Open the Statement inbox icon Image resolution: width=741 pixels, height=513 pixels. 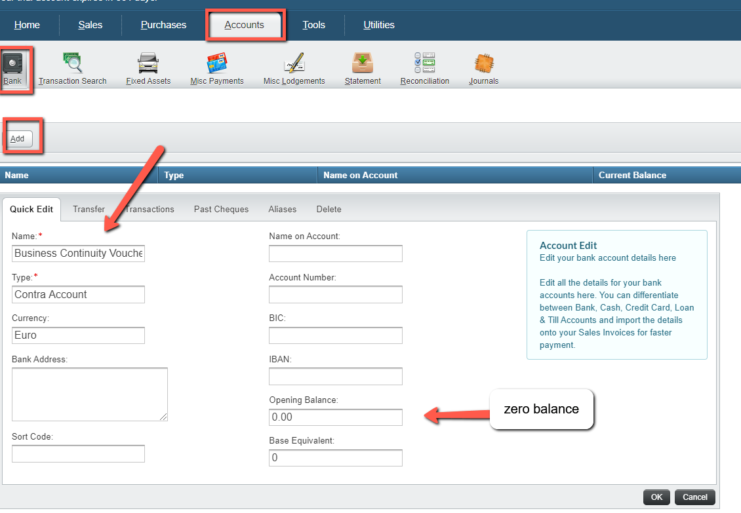363,64
